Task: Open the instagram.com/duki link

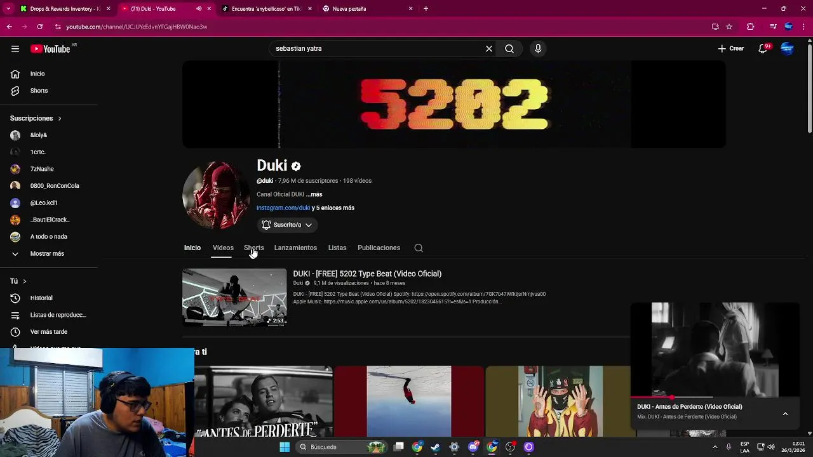Action: [283, 208]
